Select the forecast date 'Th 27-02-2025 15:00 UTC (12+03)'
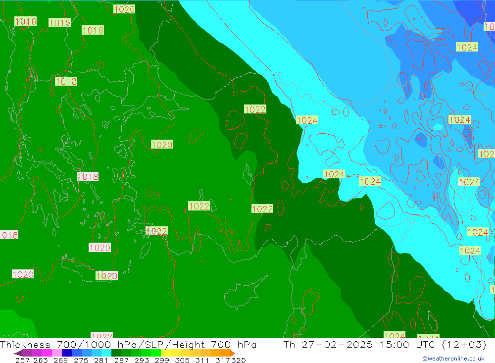This screenshot has height=363, width=495. [x=385, y=344]
